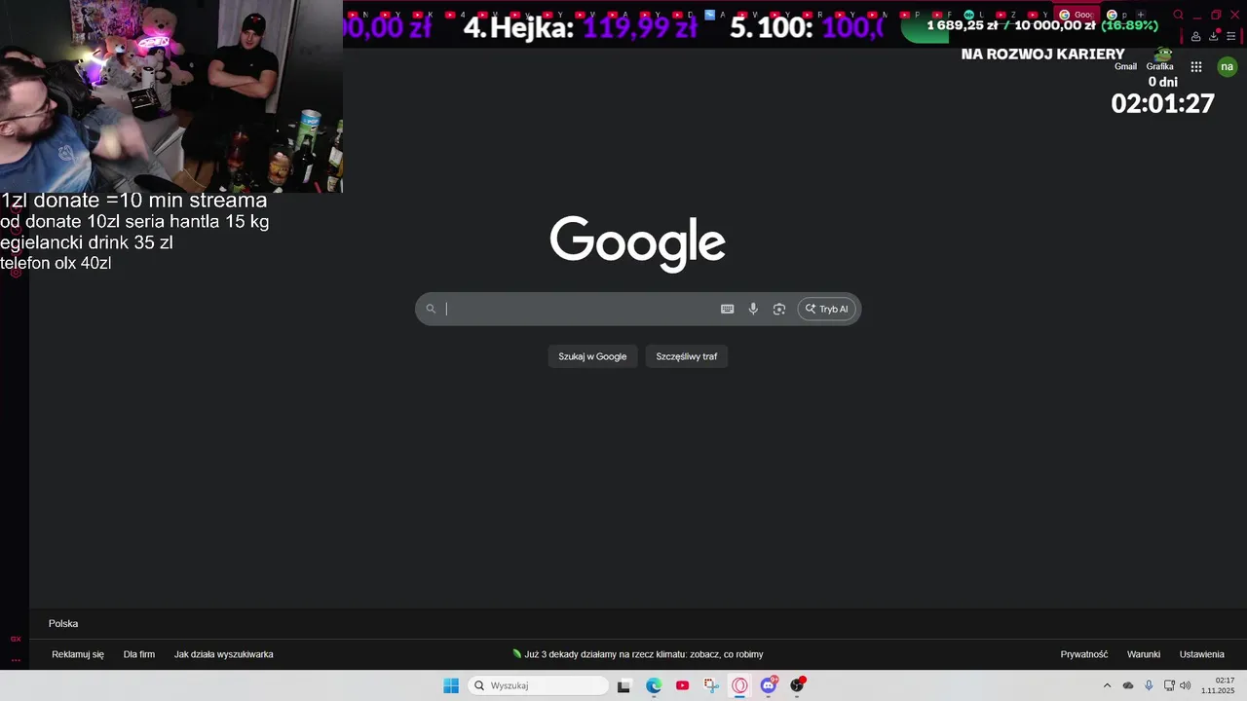Open the browser downloads icon
Screen dimensions: 1247x701
click(x=1214, y=36)
